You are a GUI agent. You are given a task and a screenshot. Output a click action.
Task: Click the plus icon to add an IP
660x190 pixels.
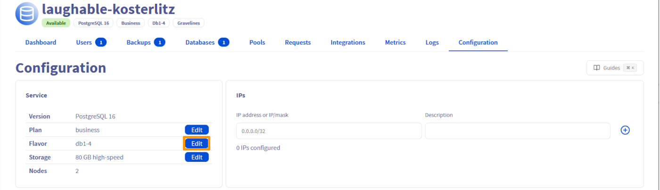[625, 130]
